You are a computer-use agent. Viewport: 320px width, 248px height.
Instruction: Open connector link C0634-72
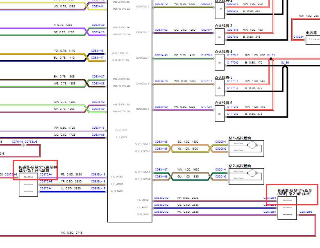(161, 4)
